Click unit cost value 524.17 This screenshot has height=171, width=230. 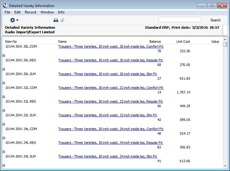pos(185,133)
